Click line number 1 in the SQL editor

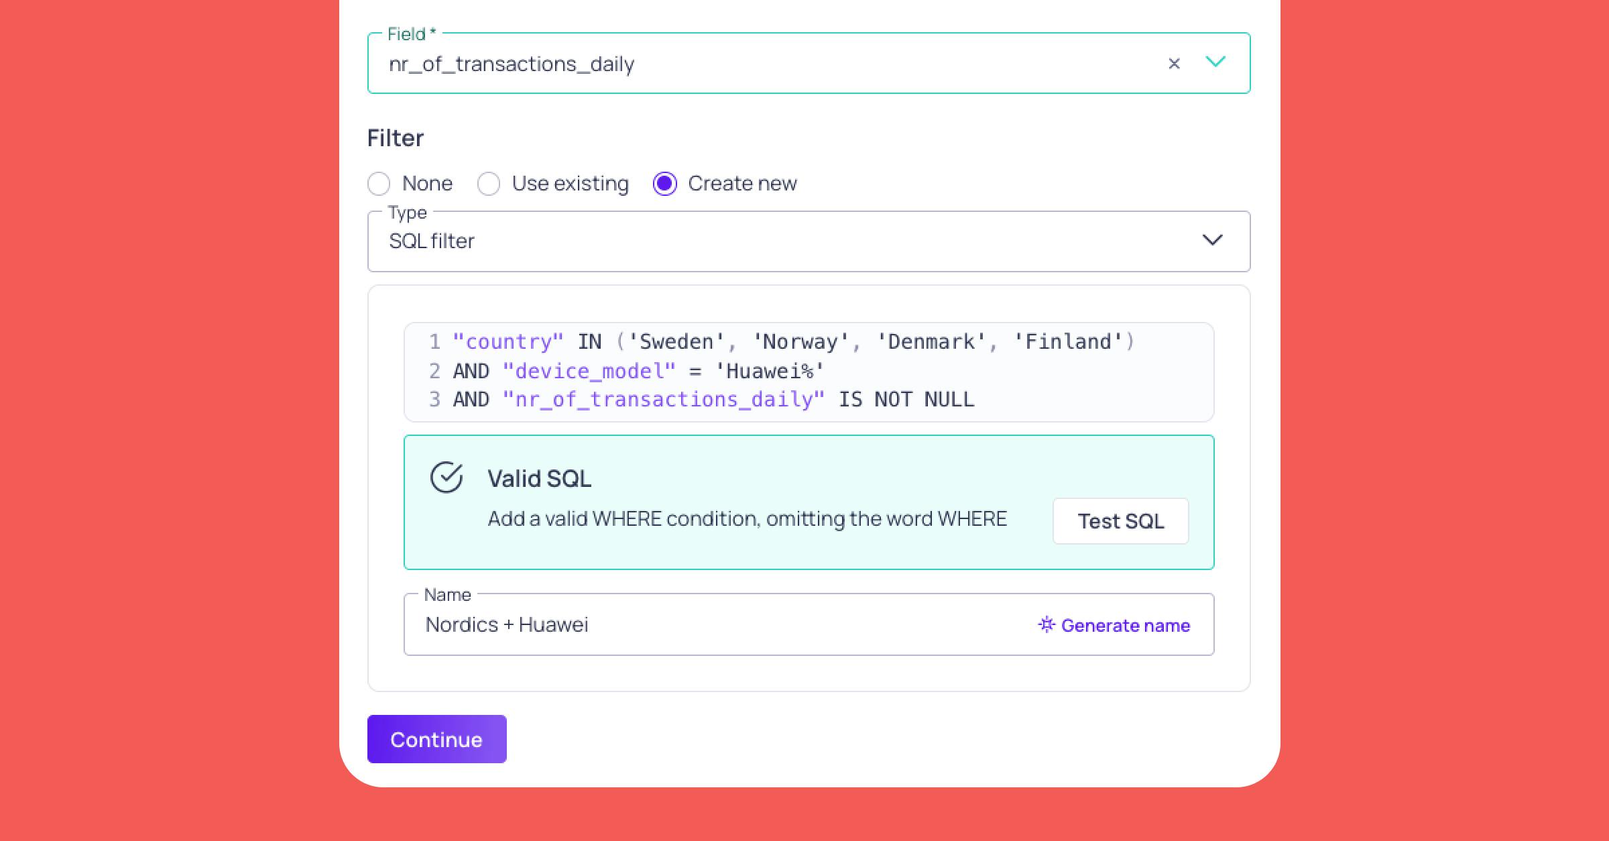434,341
